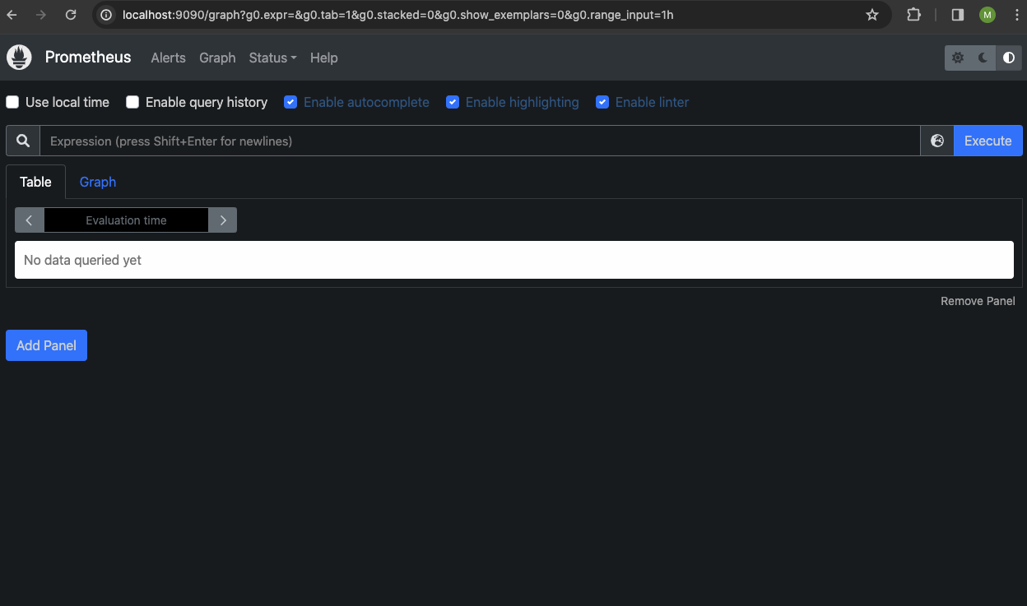Open the Chrome three-dot menu
The image size is (1027, 606).
(x=1018, y=15)
